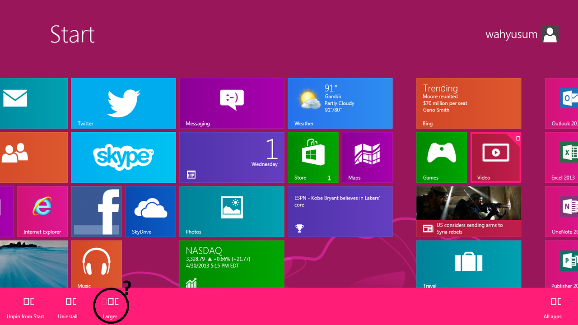Launch the Skype tile

click(x=123, y=158)
